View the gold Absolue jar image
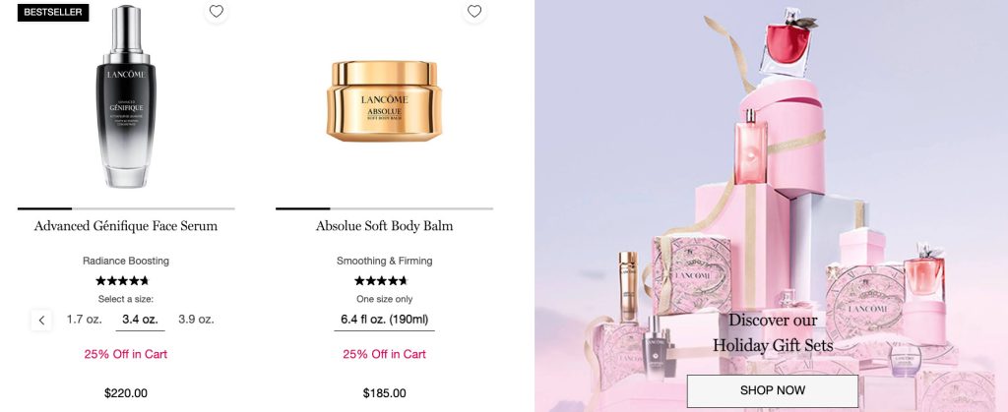Image resolution: width=1008 pixels, height=412 pixels. click(x=385, y=100)
